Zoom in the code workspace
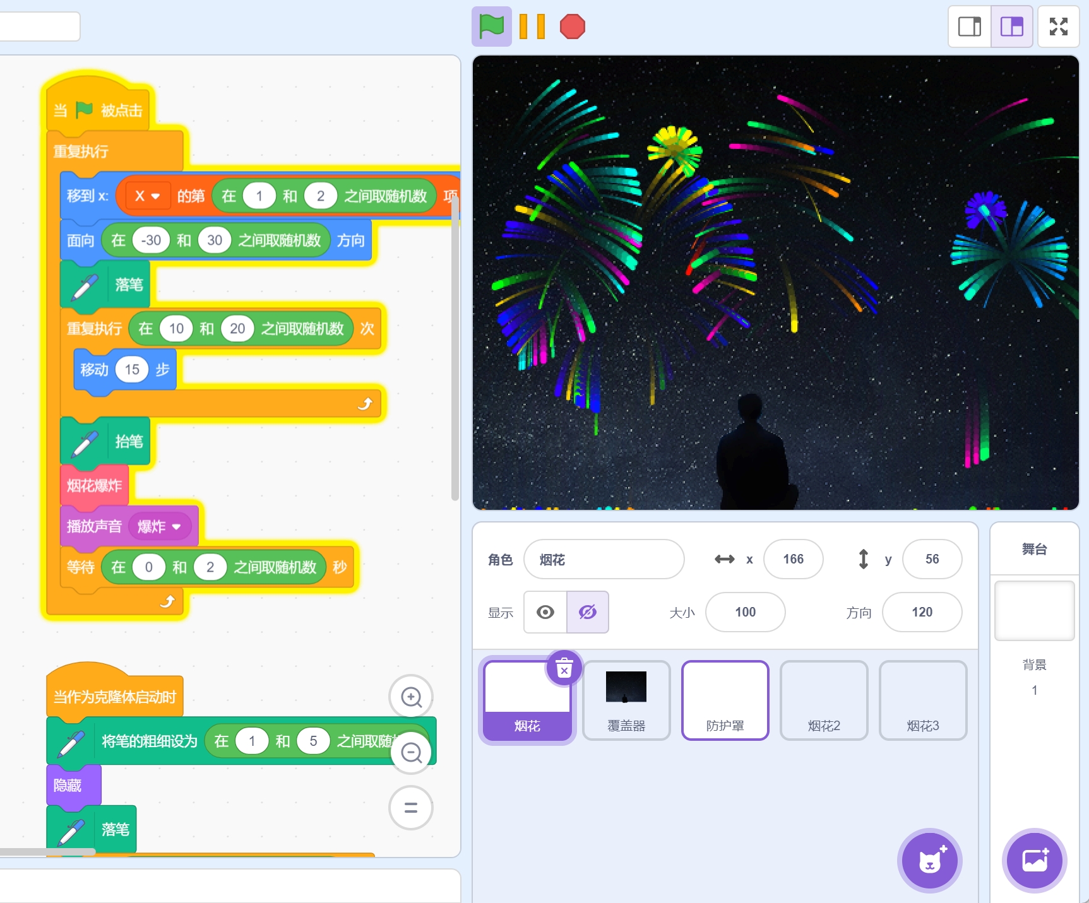 pos(411,697)
